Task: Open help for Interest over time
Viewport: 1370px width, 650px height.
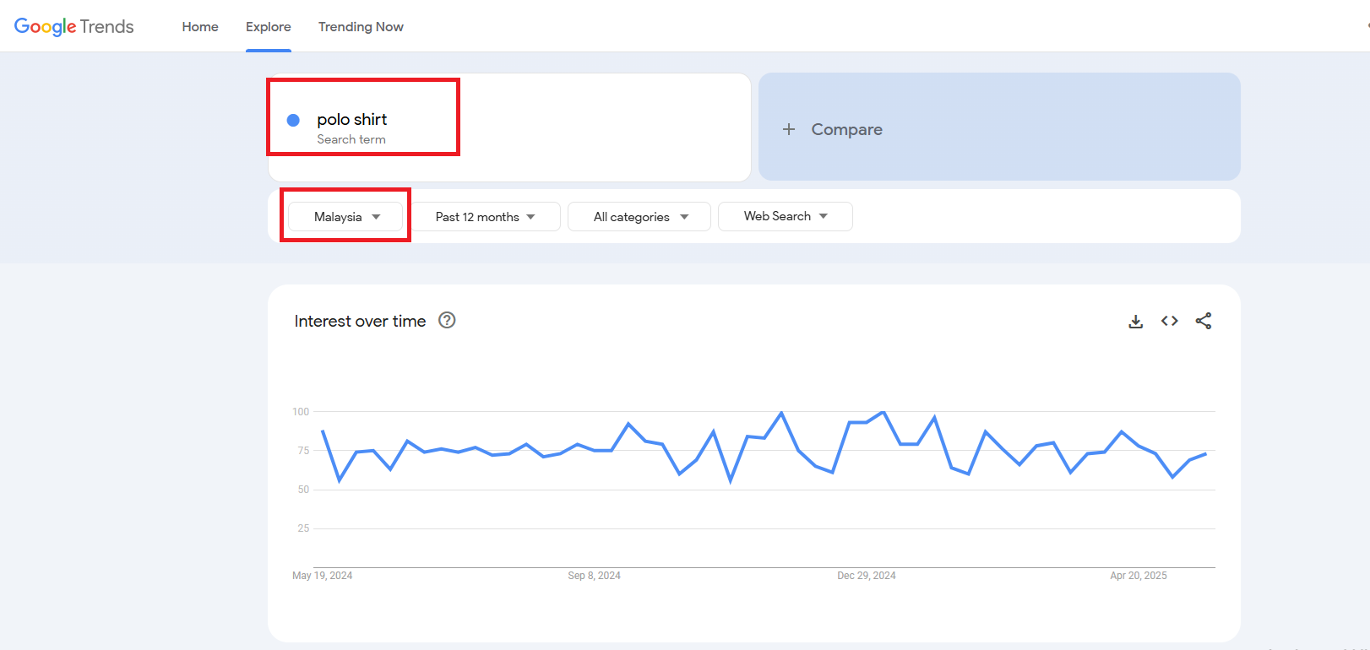Action: click(447, 320)
